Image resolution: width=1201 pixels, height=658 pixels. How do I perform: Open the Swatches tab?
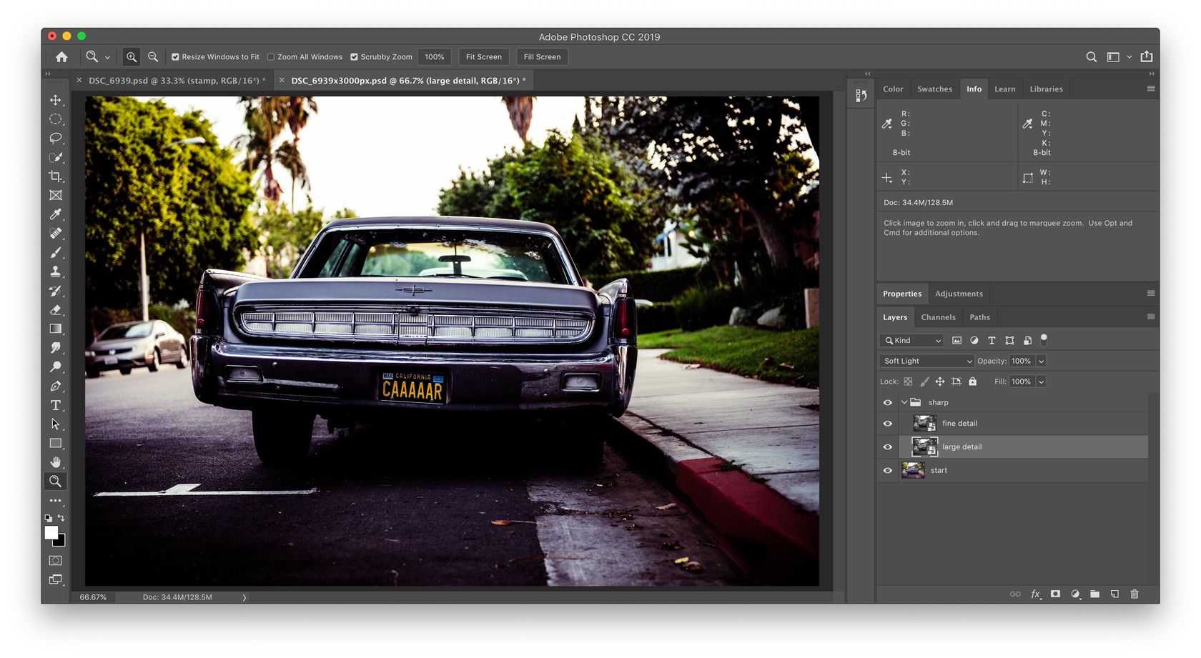coord(934,89)
